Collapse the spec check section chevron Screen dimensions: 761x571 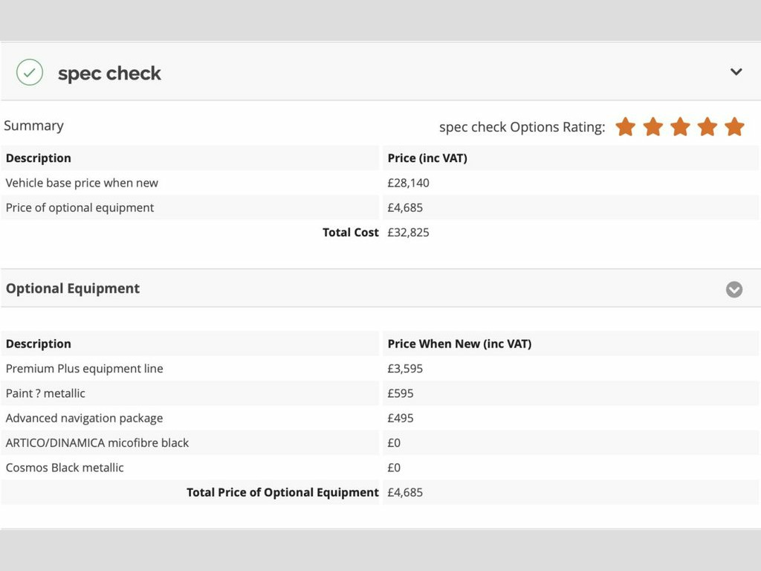736,72
